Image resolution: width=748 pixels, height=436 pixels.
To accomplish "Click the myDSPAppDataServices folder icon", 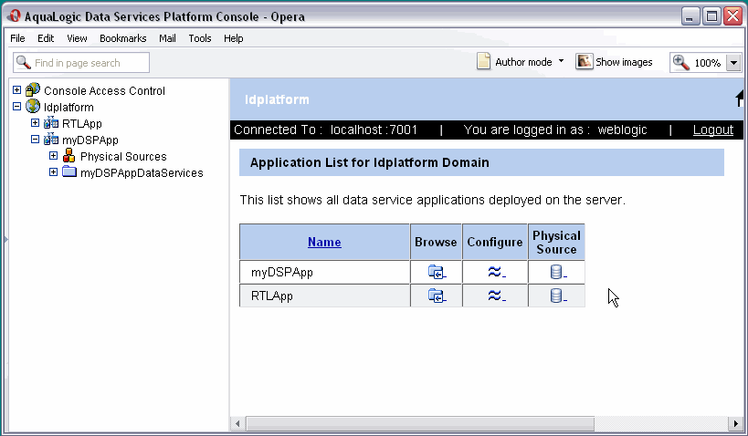I will click(x=69, y=171).
